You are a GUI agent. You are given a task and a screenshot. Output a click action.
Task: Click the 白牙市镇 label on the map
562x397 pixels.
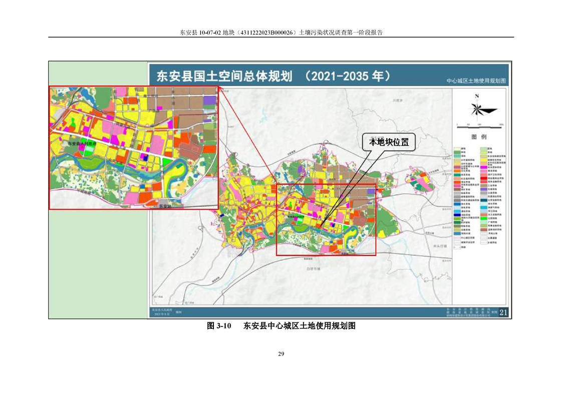point(313,268)
